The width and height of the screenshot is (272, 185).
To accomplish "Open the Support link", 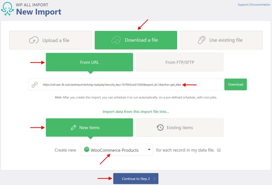I will pos(243,5).
